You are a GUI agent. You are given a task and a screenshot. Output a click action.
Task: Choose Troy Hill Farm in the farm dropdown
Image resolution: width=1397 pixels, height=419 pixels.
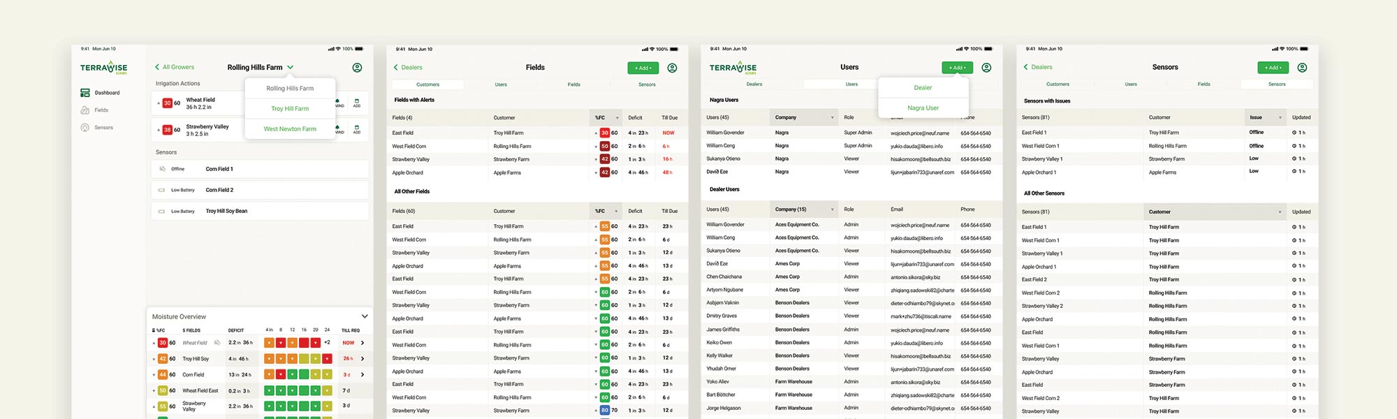click(290, 109)
